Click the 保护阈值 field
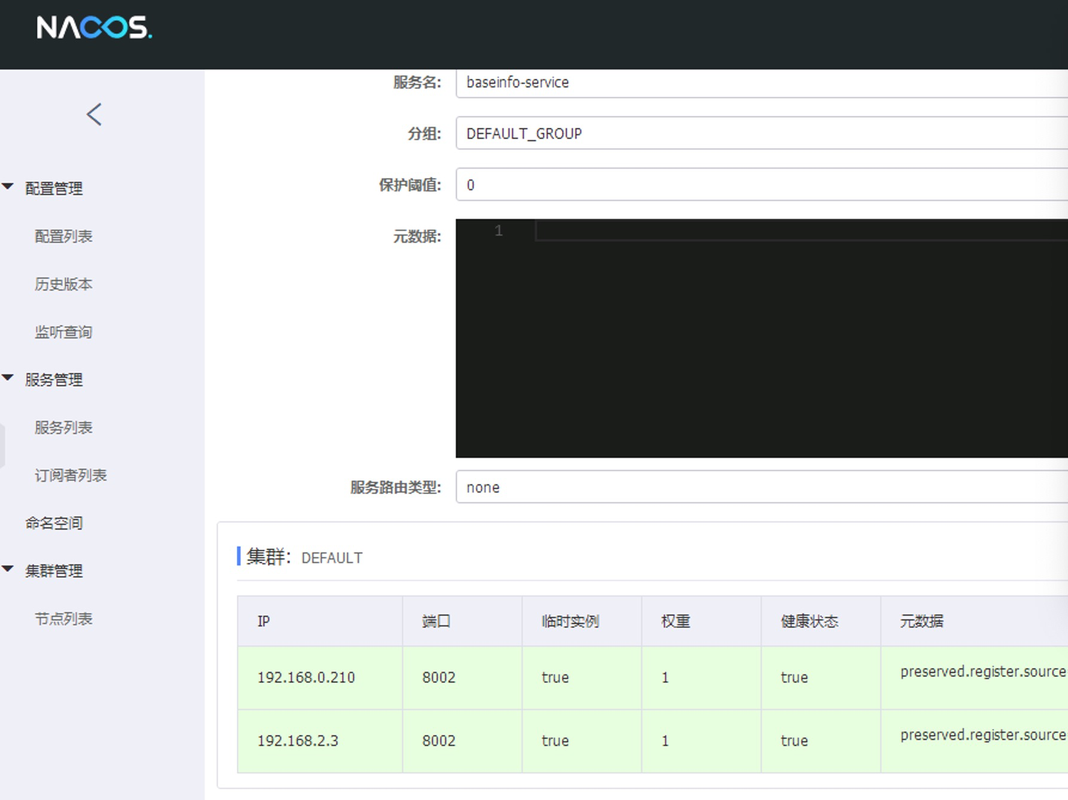The height and width of the screenshot is (800, 1068). click(x=762, y=185)
